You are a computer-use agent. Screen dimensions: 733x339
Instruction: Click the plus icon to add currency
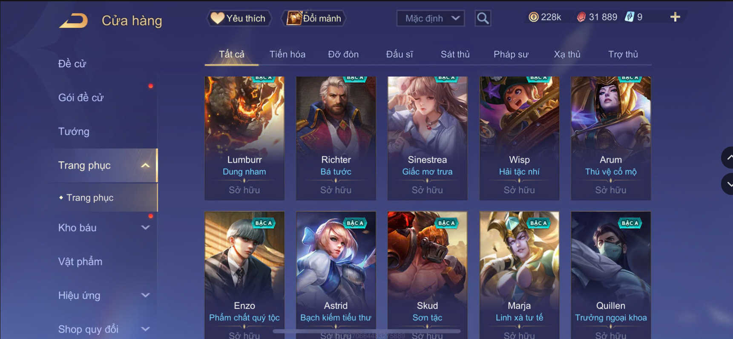pyautogui.click(x=675, y=17)
